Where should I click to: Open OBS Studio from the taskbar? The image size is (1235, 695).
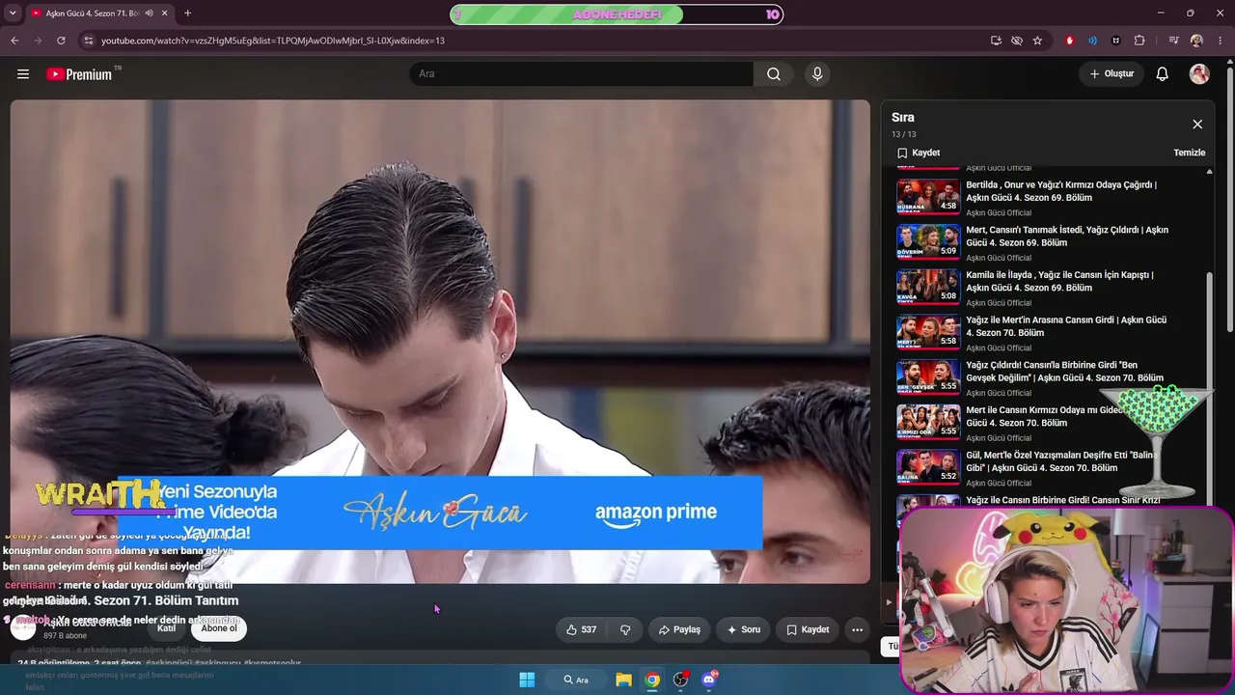(681, 680)
